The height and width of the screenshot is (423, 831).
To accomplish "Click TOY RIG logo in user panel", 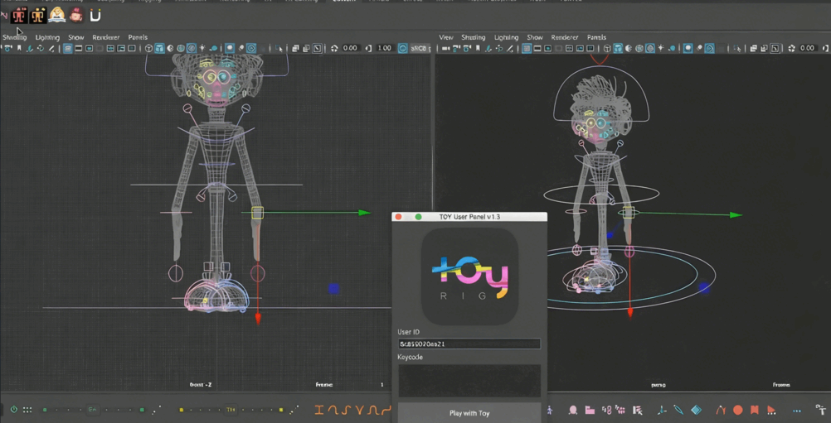I will pyautogui.click(x=469, y=276).
